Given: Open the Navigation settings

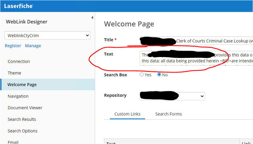Looking at the screenshot, I should tap(18, 96).
